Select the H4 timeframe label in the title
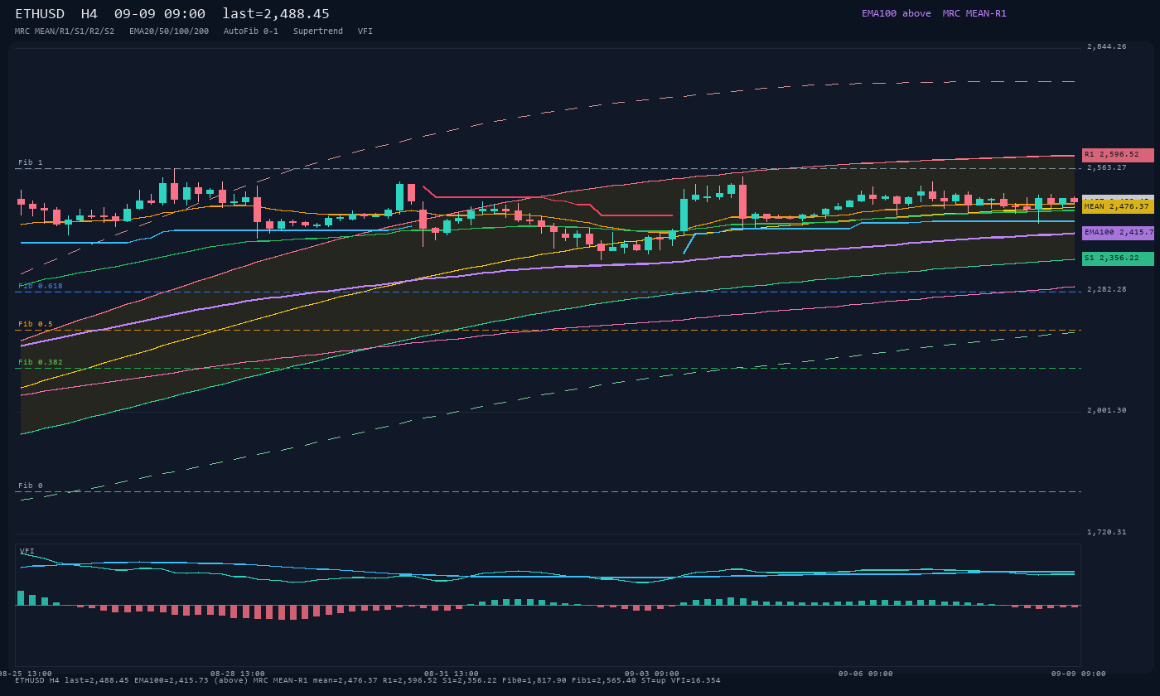The height and width of the screenshot is (696, 1160). coord(89,14)
